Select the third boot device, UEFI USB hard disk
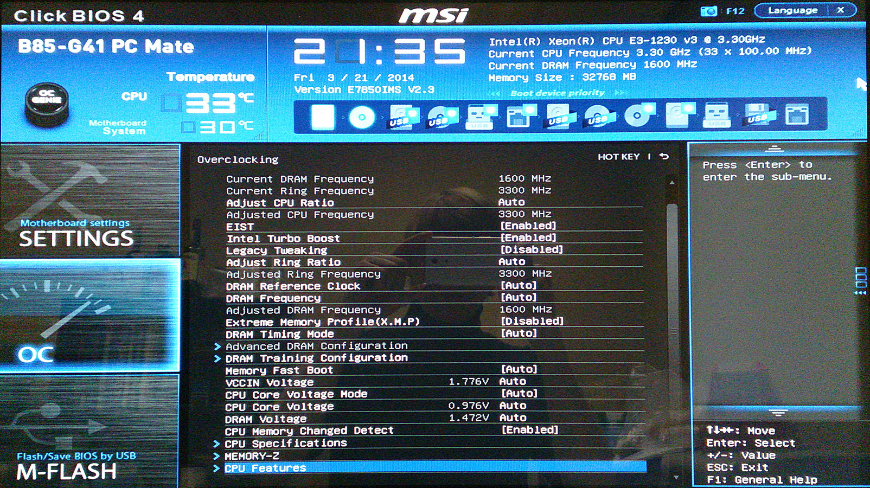Image resolution: width=870 pixels, height=488 pixels. tap(402, 117)
